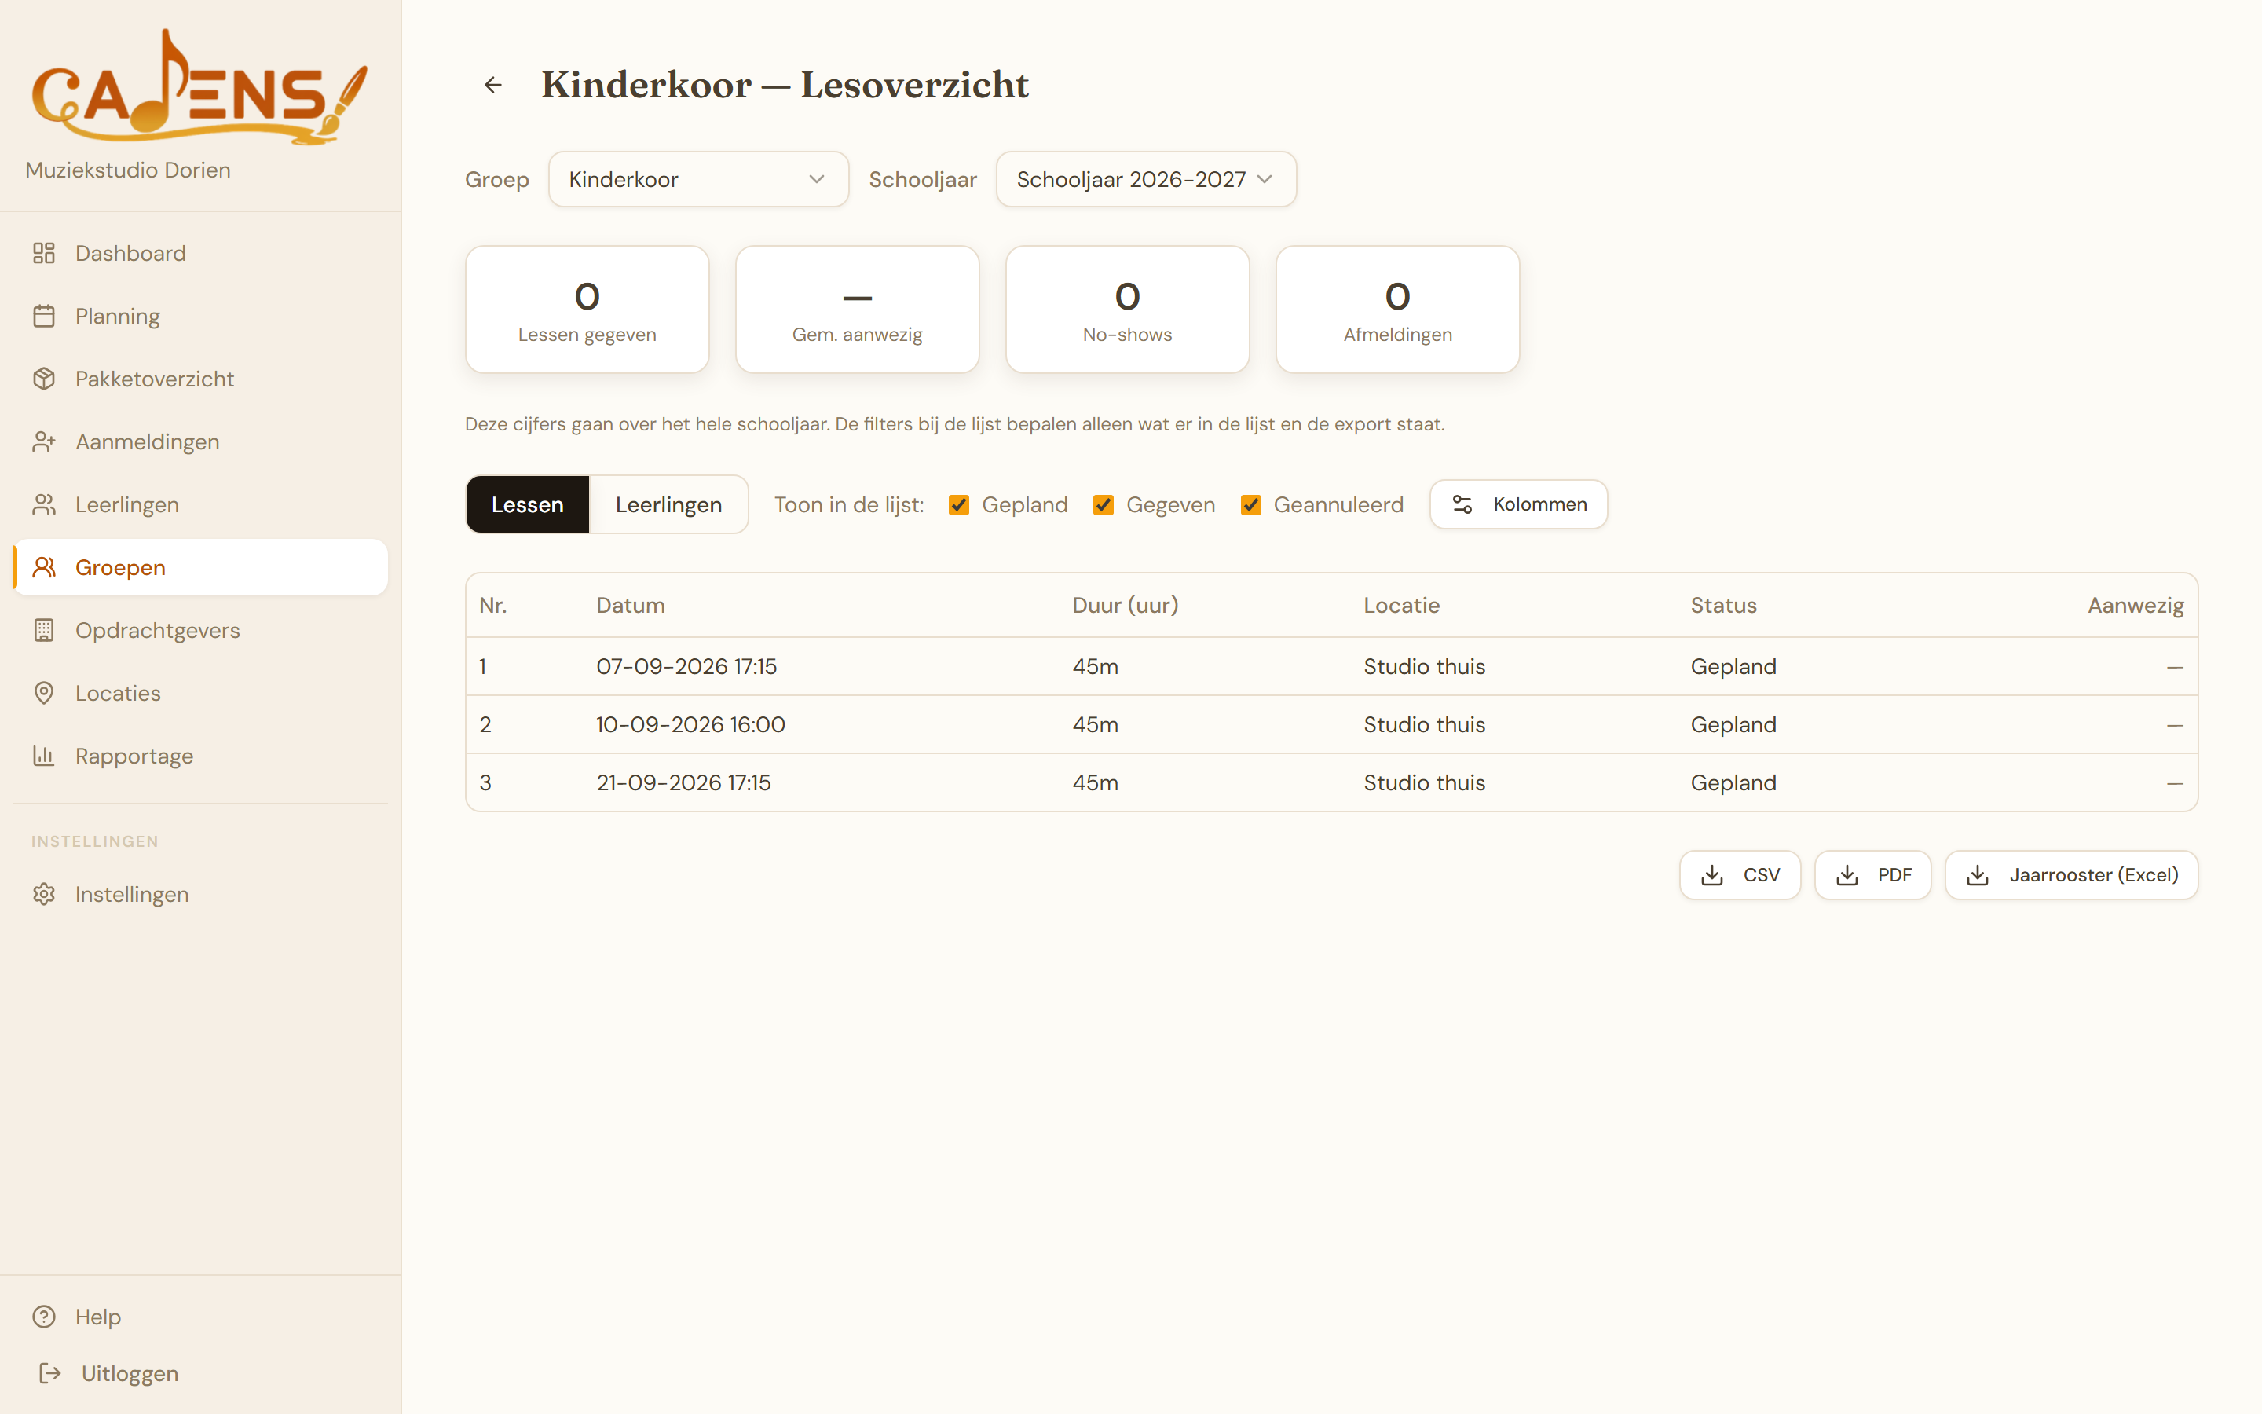Click lesson date 21-09-2026 17:15

point(683,782)
